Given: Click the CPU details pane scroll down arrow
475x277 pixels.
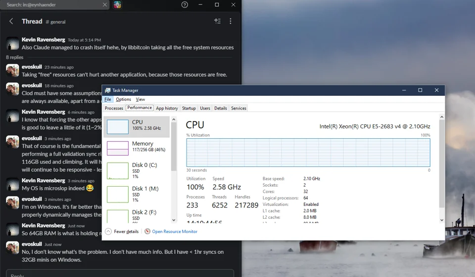Looking at the screenshot, I should 442,220.
